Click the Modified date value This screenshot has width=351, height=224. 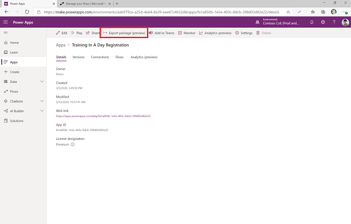pyautogui.click(x=71, y=102)
